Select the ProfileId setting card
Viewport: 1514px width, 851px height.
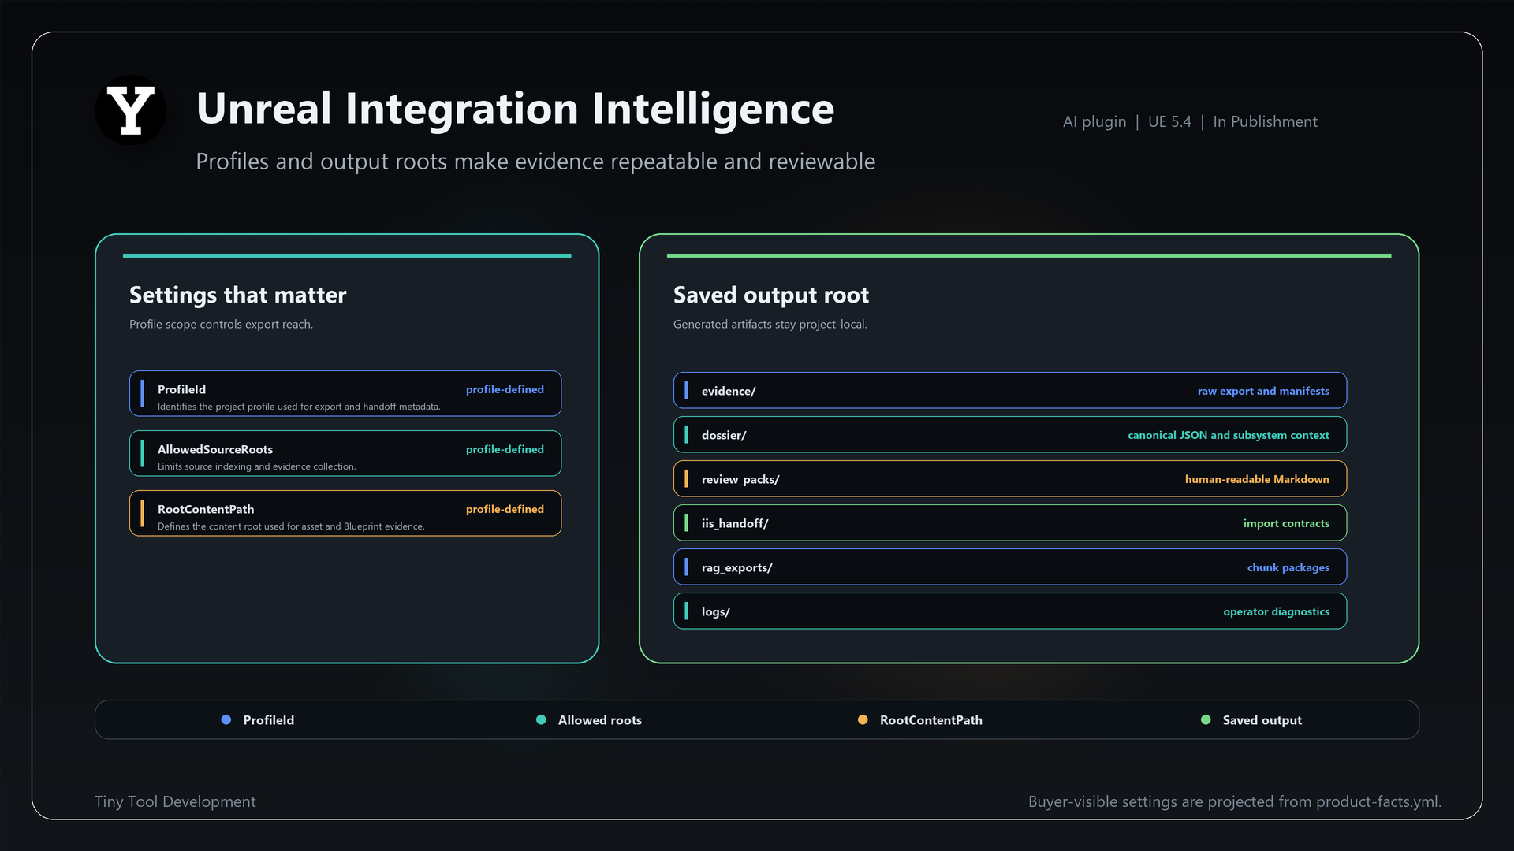tap(345, 393)
